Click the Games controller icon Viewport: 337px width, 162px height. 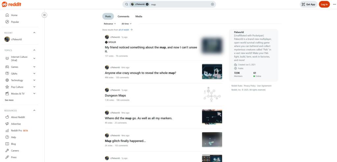coord(7,67)
